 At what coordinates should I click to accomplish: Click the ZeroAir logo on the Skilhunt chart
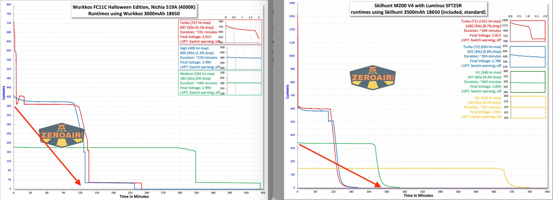click(x=373, y=78)
